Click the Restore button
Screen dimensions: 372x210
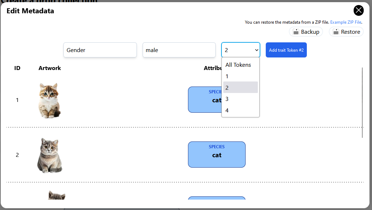coord(346,32)
